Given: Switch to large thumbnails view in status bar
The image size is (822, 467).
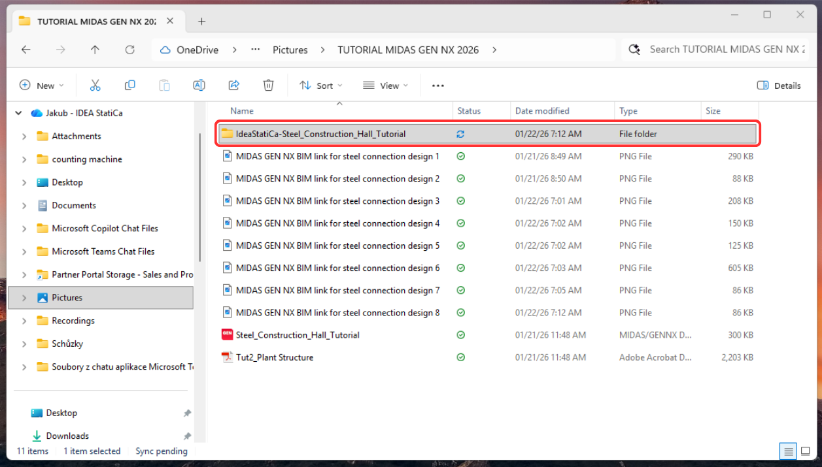Looking at the screenshot, I should [x=806, y=451].
